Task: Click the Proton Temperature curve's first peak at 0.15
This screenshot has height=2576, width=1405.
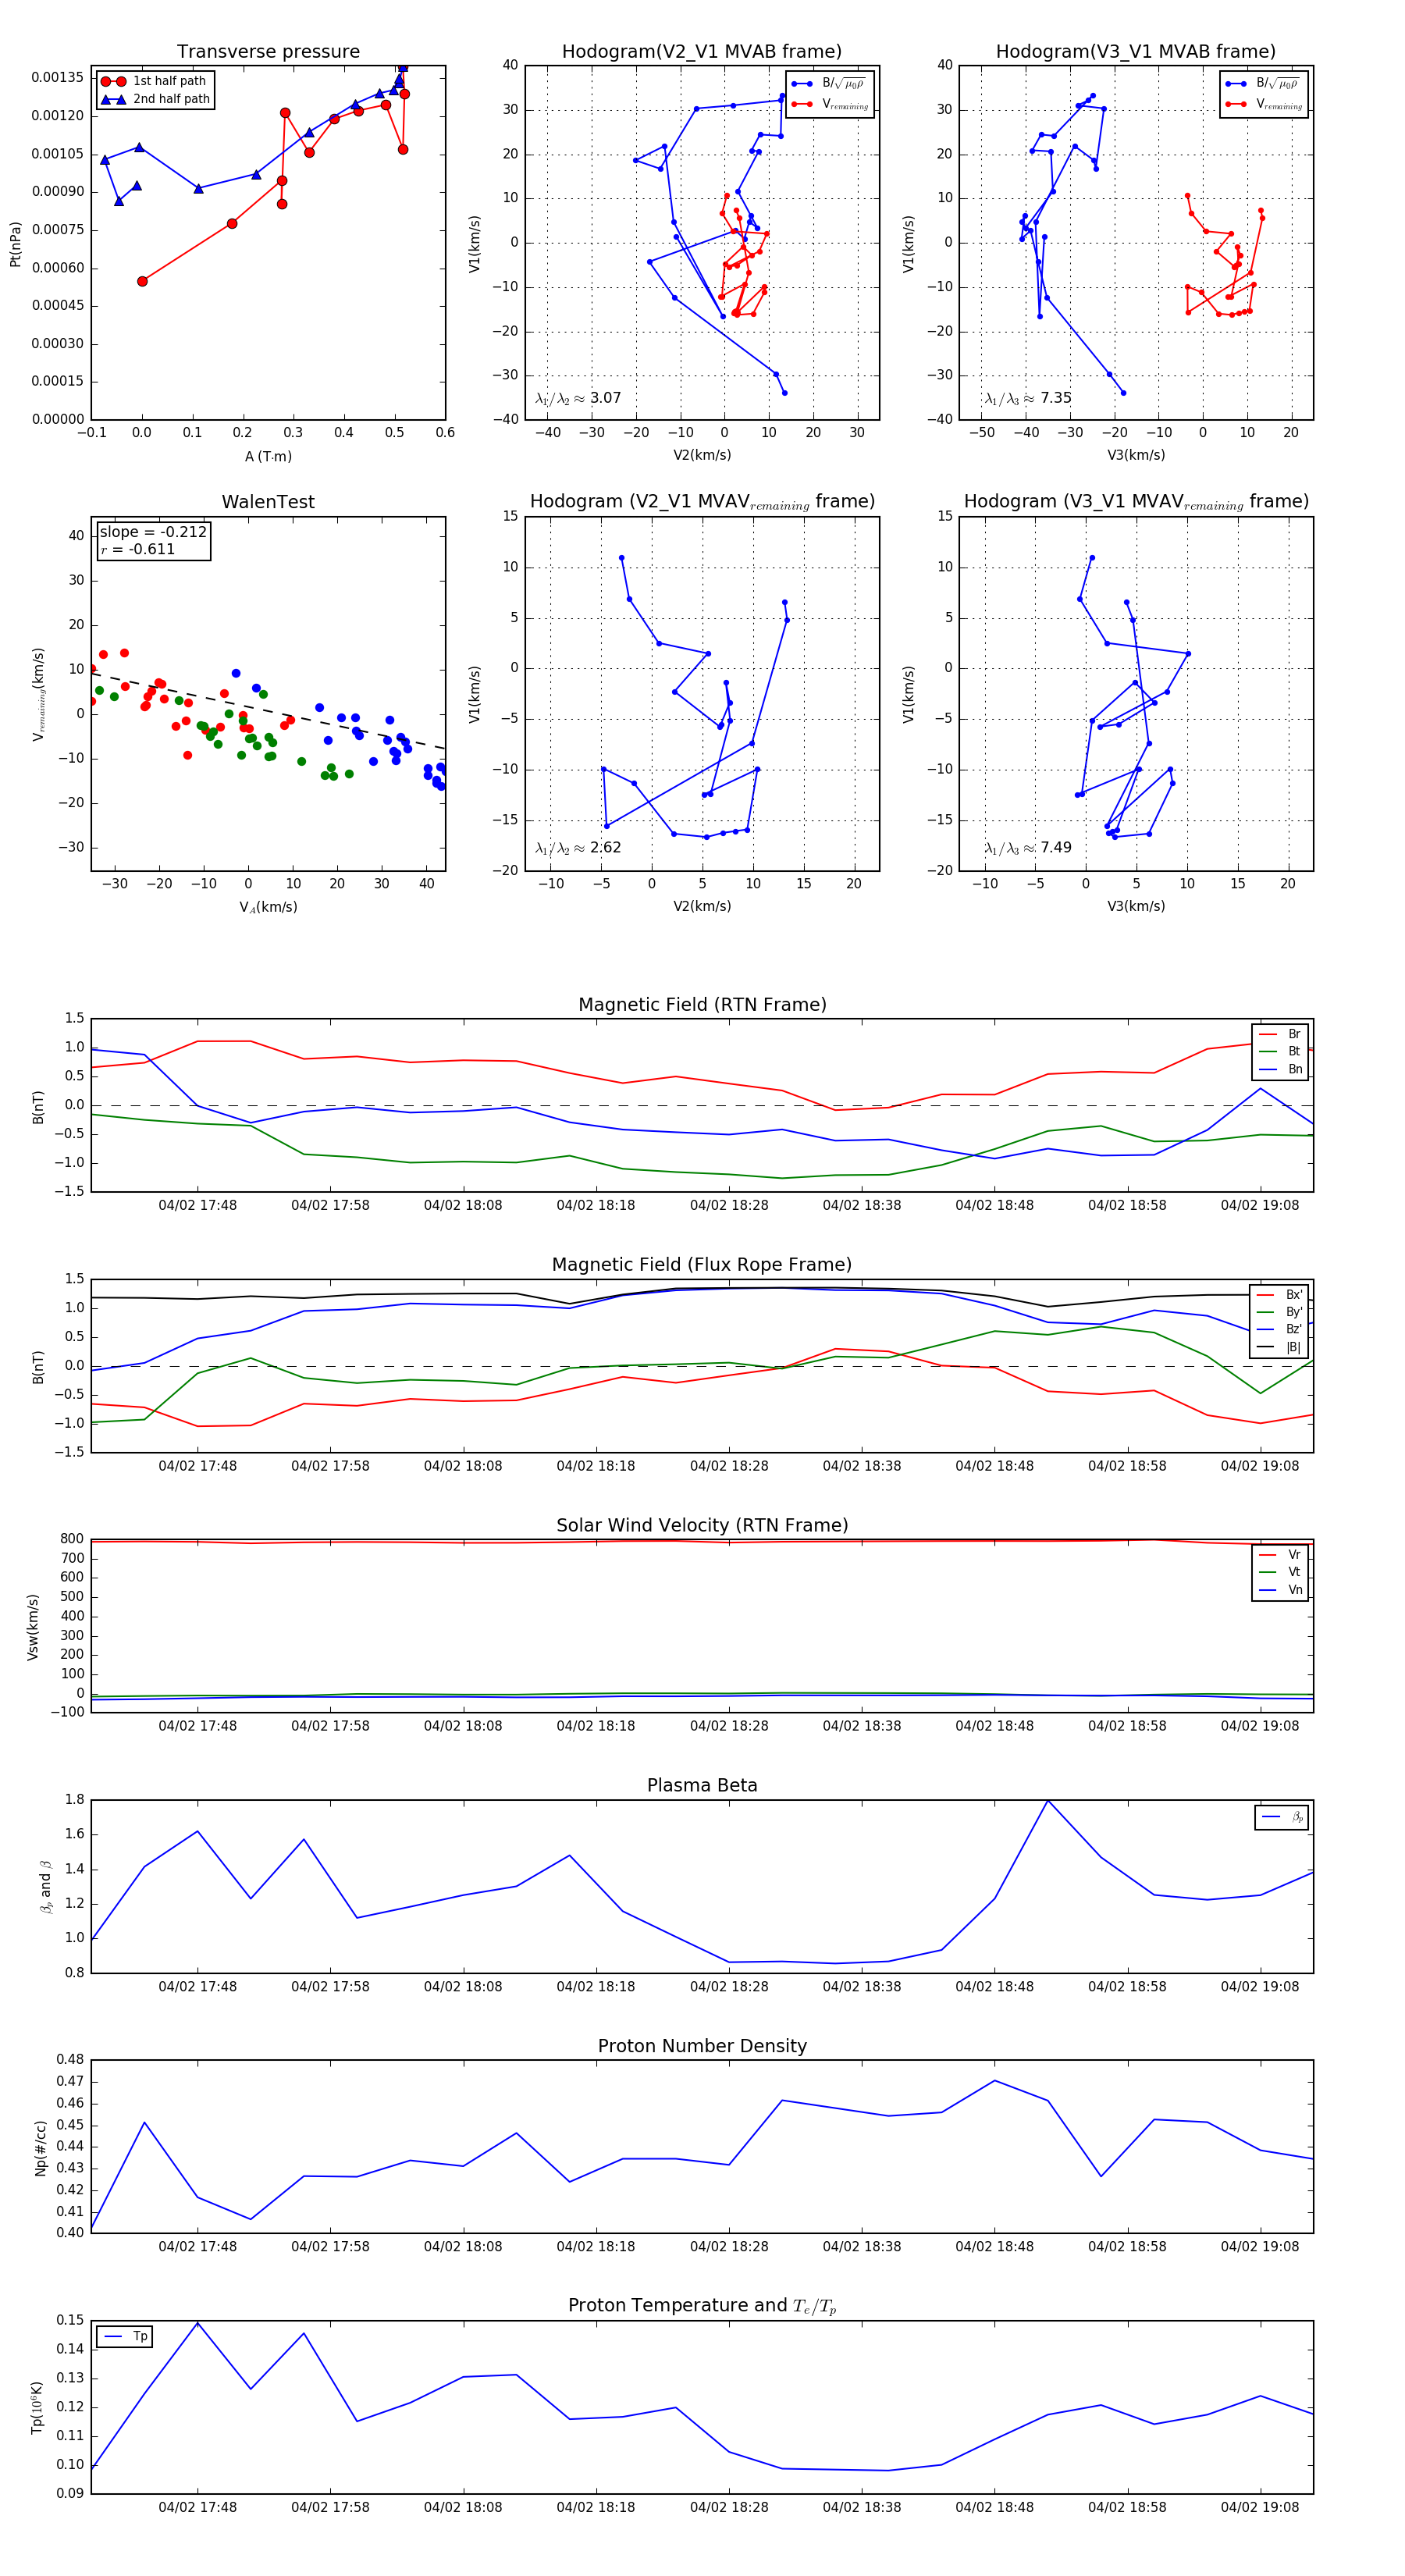Action: pyautogui.click(x=197, y=2322)
